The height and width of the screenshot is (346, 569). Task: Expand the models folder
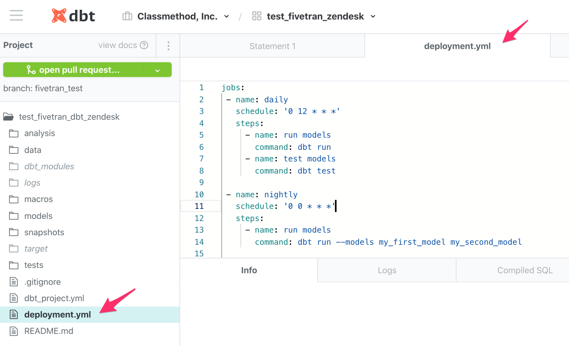tap(38, 216)
